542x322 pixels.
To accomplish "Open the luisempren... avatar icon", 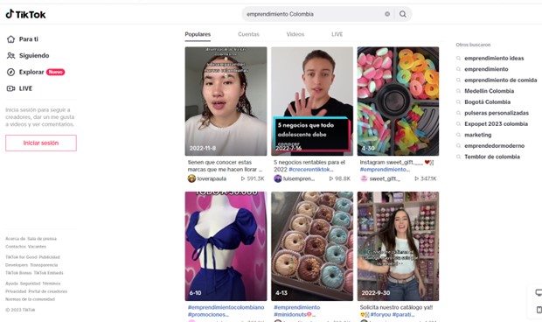I will pyautogui.click(x=278, y=178).
